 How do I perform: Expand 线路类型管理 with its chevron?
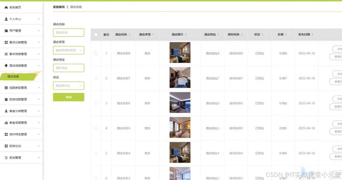(x=39, y=88)
